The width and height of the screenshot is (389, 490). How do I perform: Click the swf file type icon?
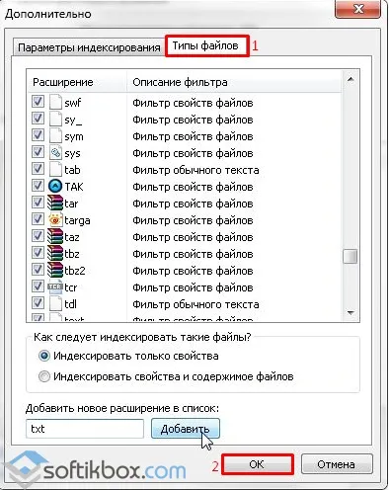[55, 103]
